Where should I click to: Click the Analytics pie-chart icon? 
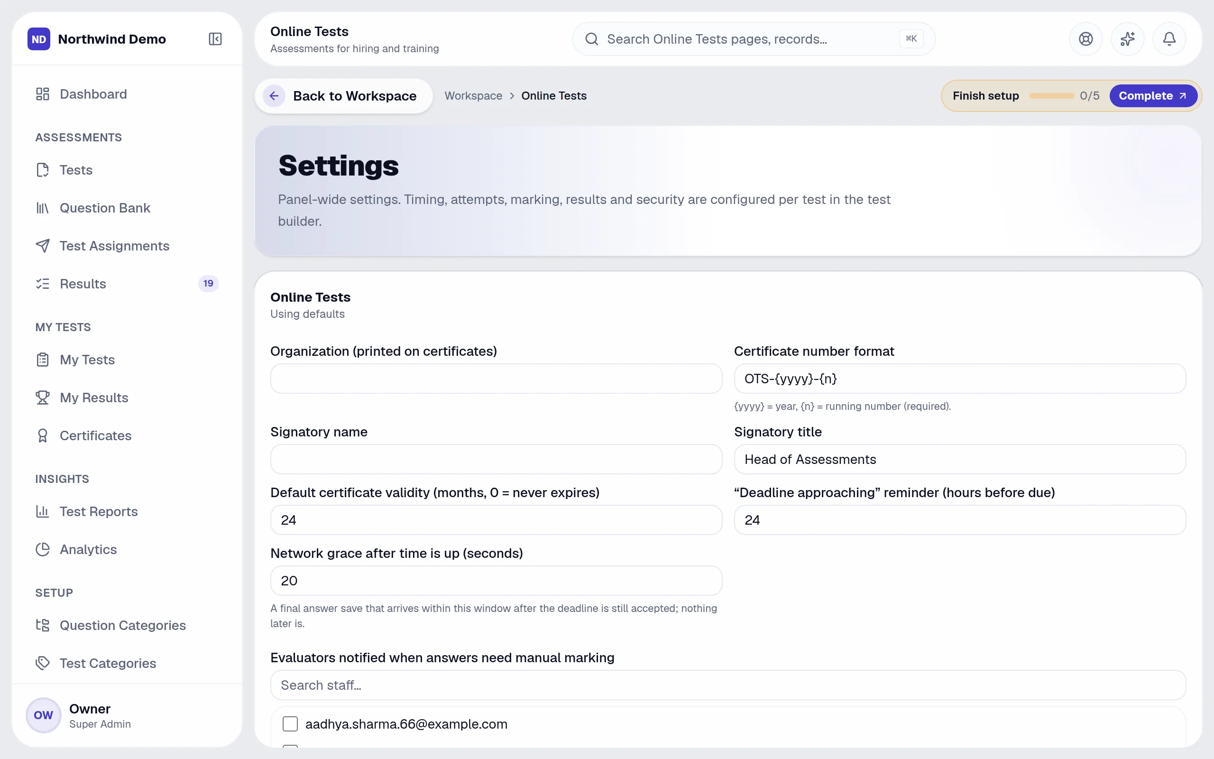(x=43, y=550)
